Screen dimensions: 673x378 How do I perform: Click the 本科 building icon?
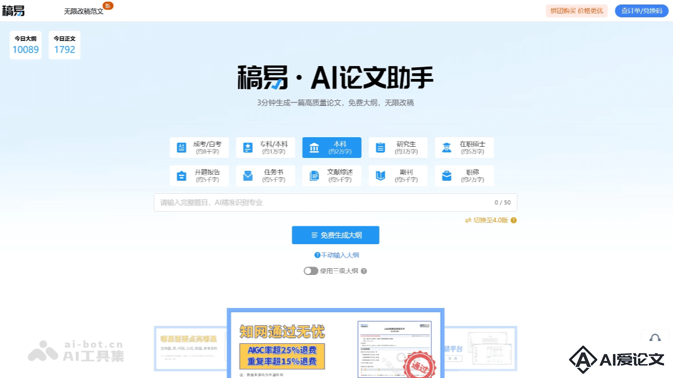coord(314,148)
